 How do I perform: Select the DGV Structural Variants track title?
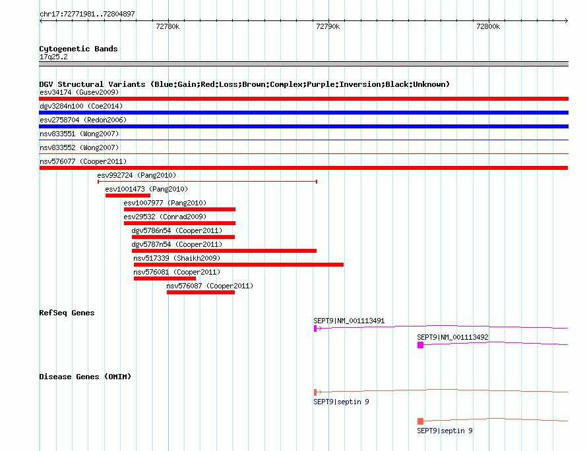click(245, 84)
